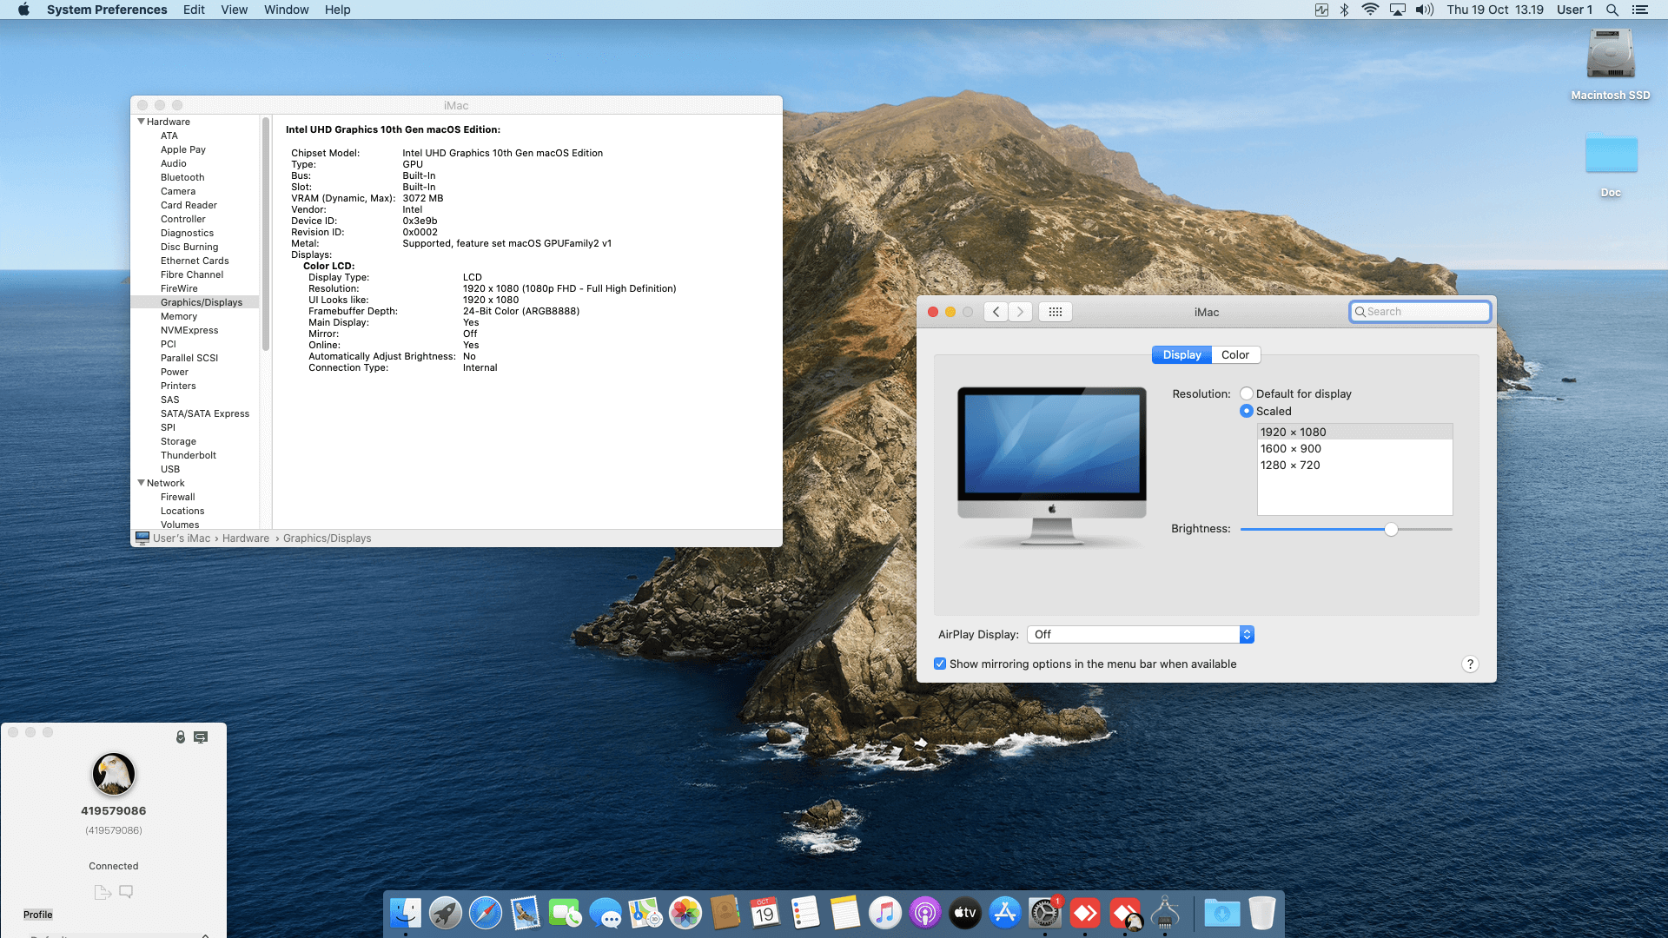This screenshot has height=938, width=1668.
Task: Open System Preferences dock icon with badge
Action: click(1045, 913)
